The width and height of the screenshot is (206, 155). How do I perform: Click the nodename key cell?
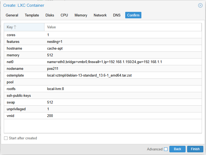pos(24,69)
